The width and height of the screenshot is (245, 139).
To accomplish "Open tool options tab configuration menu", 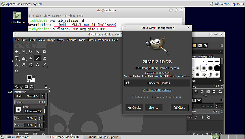I will pyautogui.click(x=46, y=87).
